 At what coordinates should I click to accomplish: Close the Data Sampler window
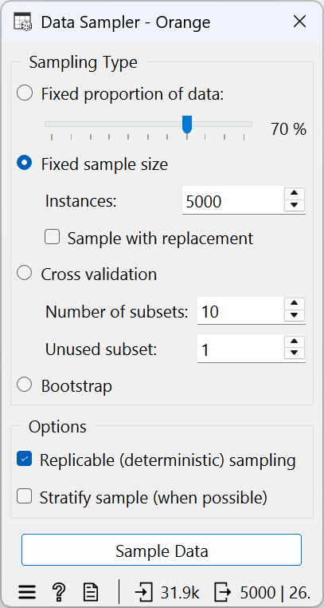tap(299, 22)
